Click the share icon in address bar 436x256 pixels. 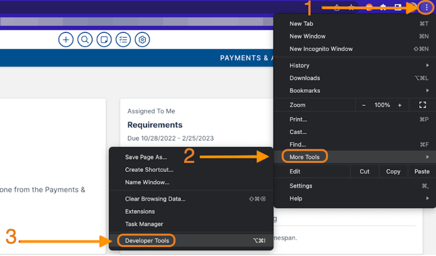(337, 8)
